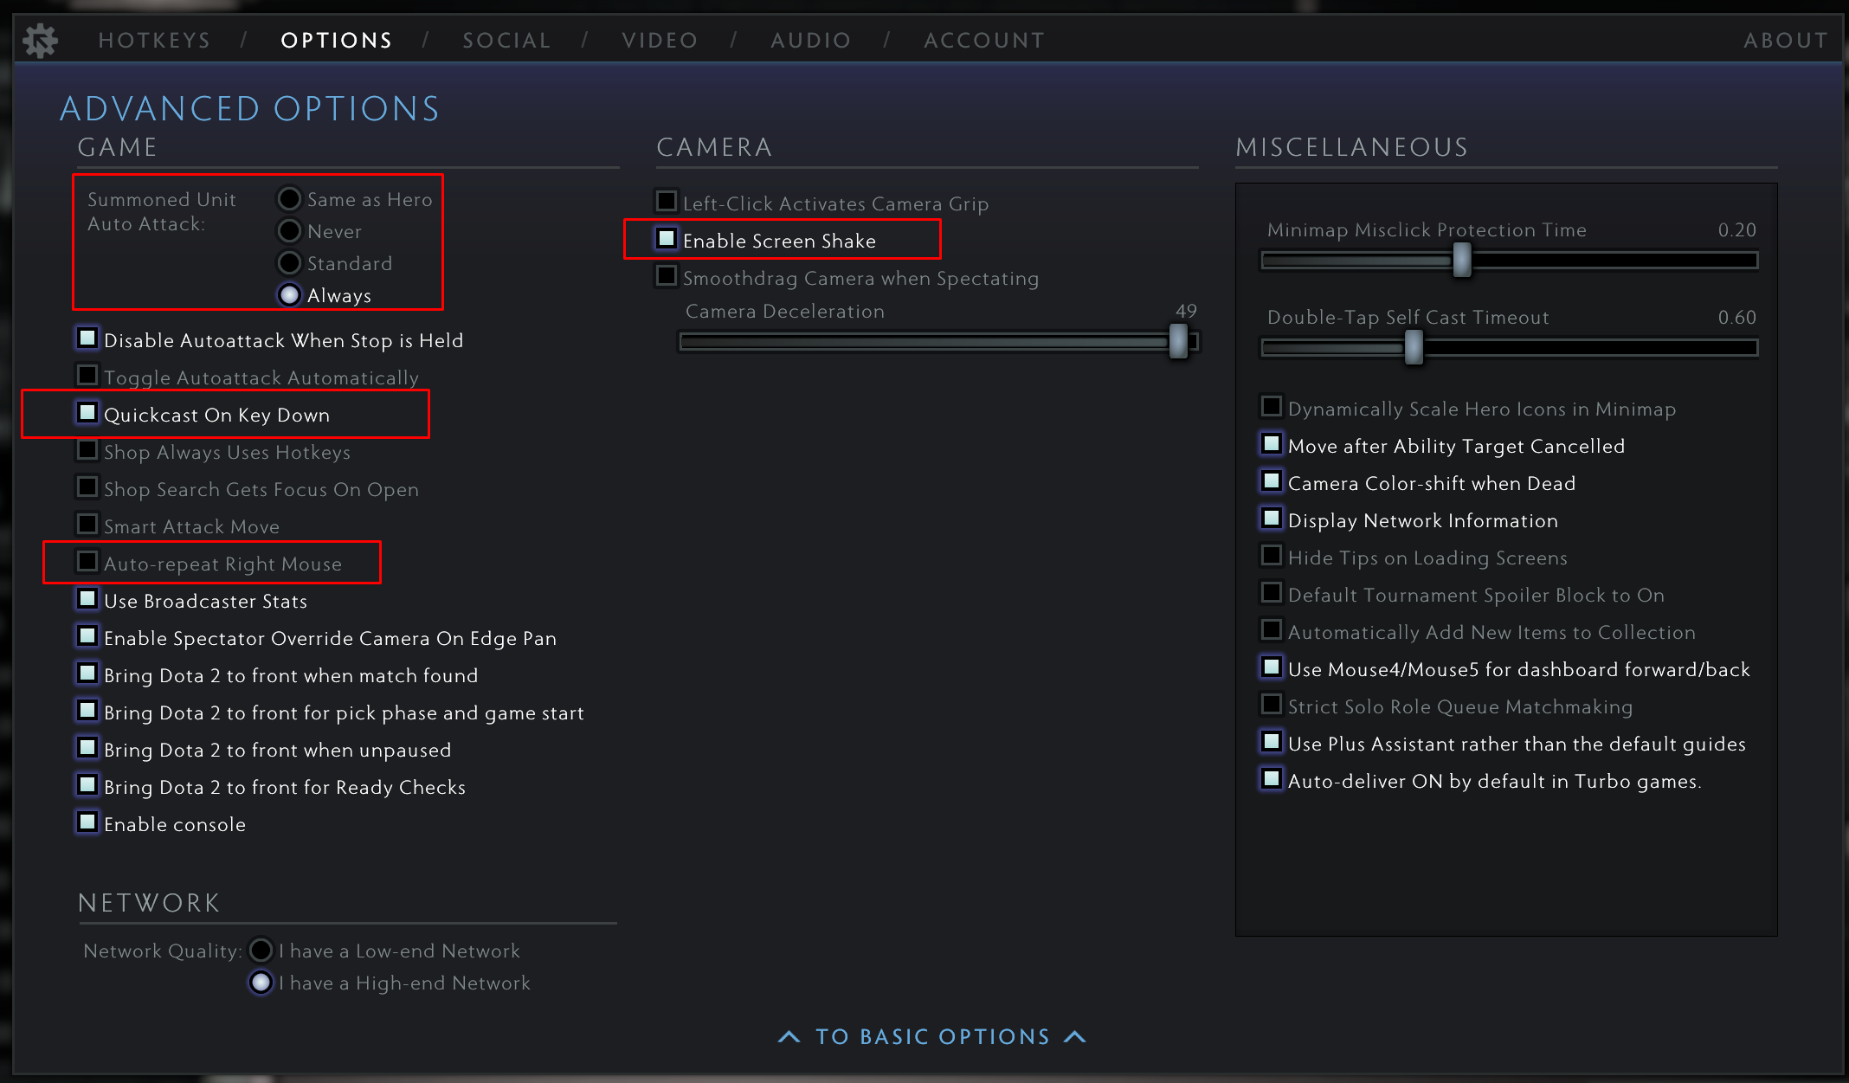Check Smoothdrag Camera when Spectating
Screen dimensions: 1849x1083
[667, 276]
